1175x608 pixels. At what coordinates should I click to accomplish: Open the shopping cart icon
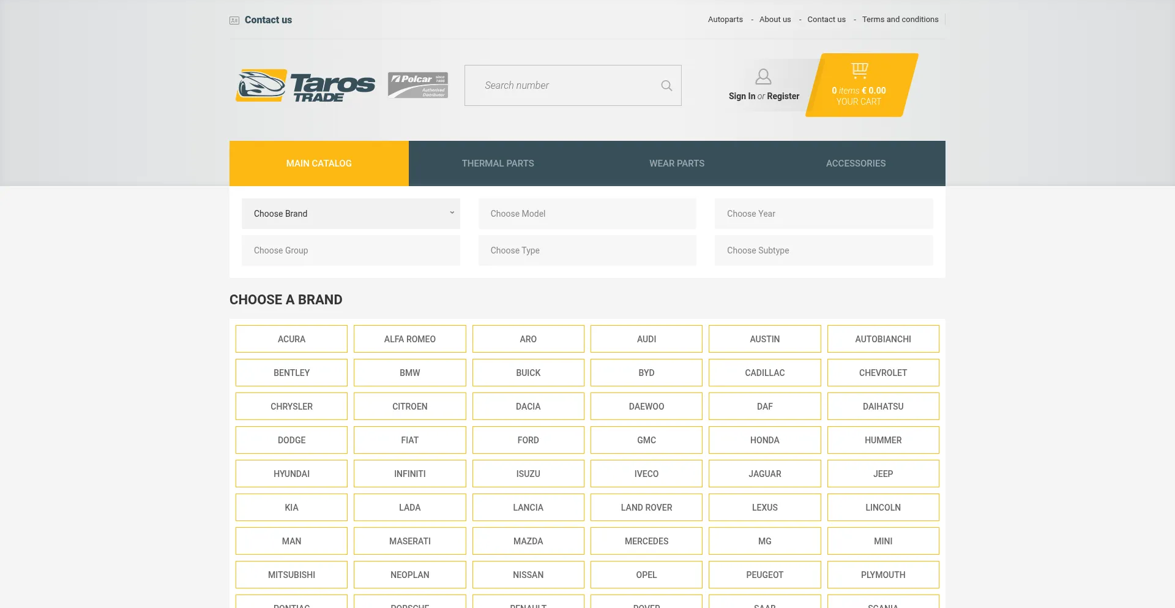(x=859, y=70)
